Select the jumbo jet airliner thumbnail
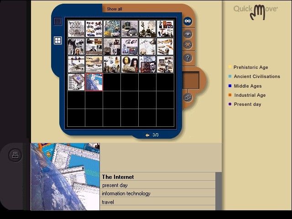 (x=94, y=64)
